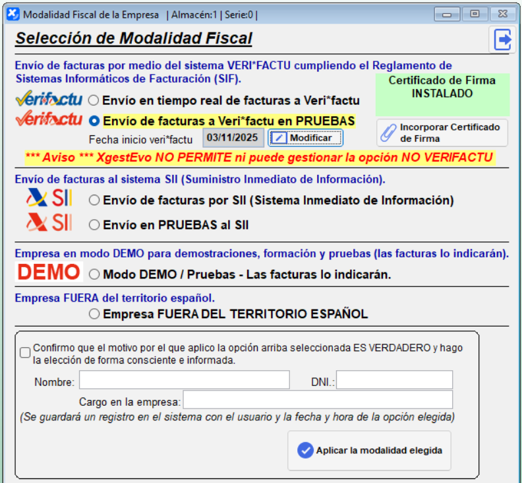Click the pencil icon on Modificar button
This screenshot has width=522, height=483.
tap(279, 138)
